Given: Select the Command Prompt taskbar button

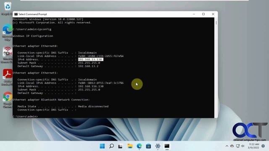Looking at the screenshot, I should 167,146.
